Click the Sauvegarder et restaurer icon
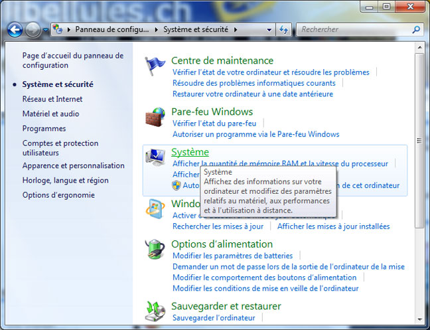The image size is (430, 330). [x=155, y=311]
